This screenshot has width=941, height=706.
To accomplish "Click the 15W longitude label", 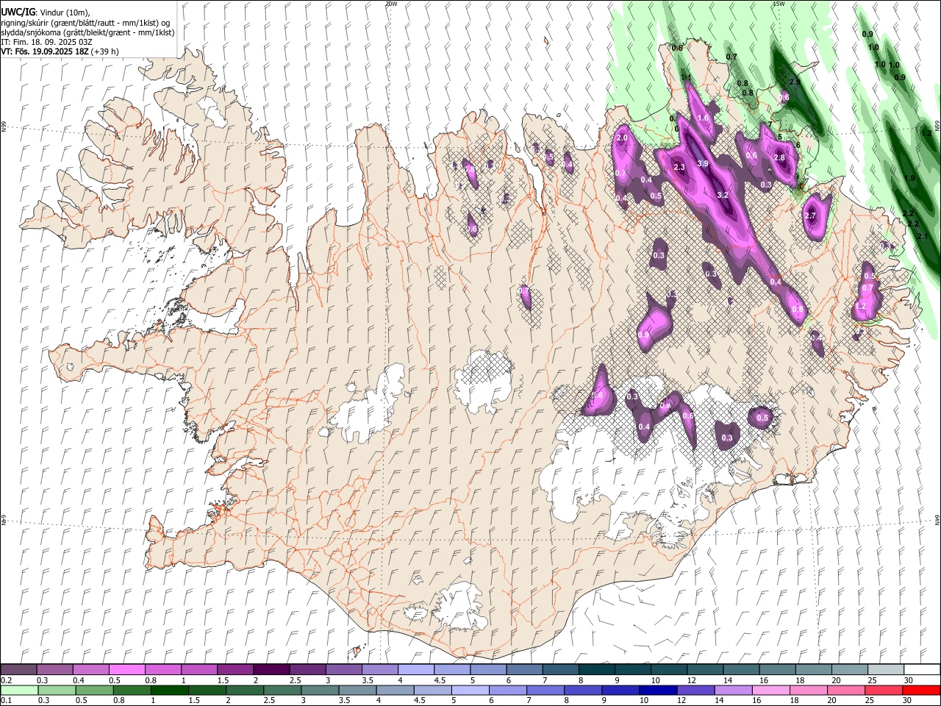I will [779, 4].
